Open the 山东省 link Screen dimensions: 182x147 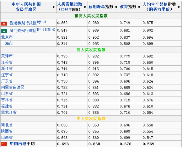pyautogui.click(x=7, y=94)
